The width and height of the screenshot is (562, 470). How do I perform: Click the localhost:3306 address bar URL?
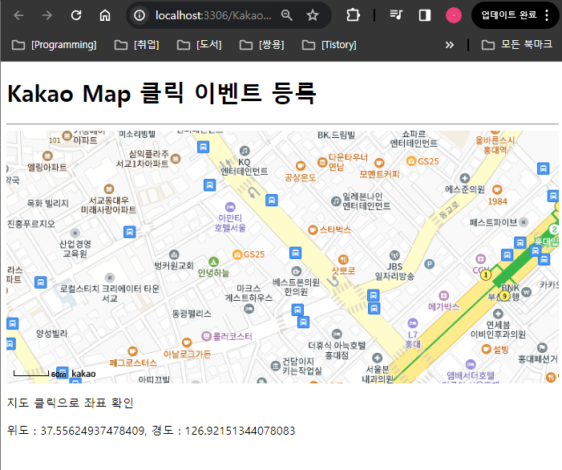coord(213,15)
